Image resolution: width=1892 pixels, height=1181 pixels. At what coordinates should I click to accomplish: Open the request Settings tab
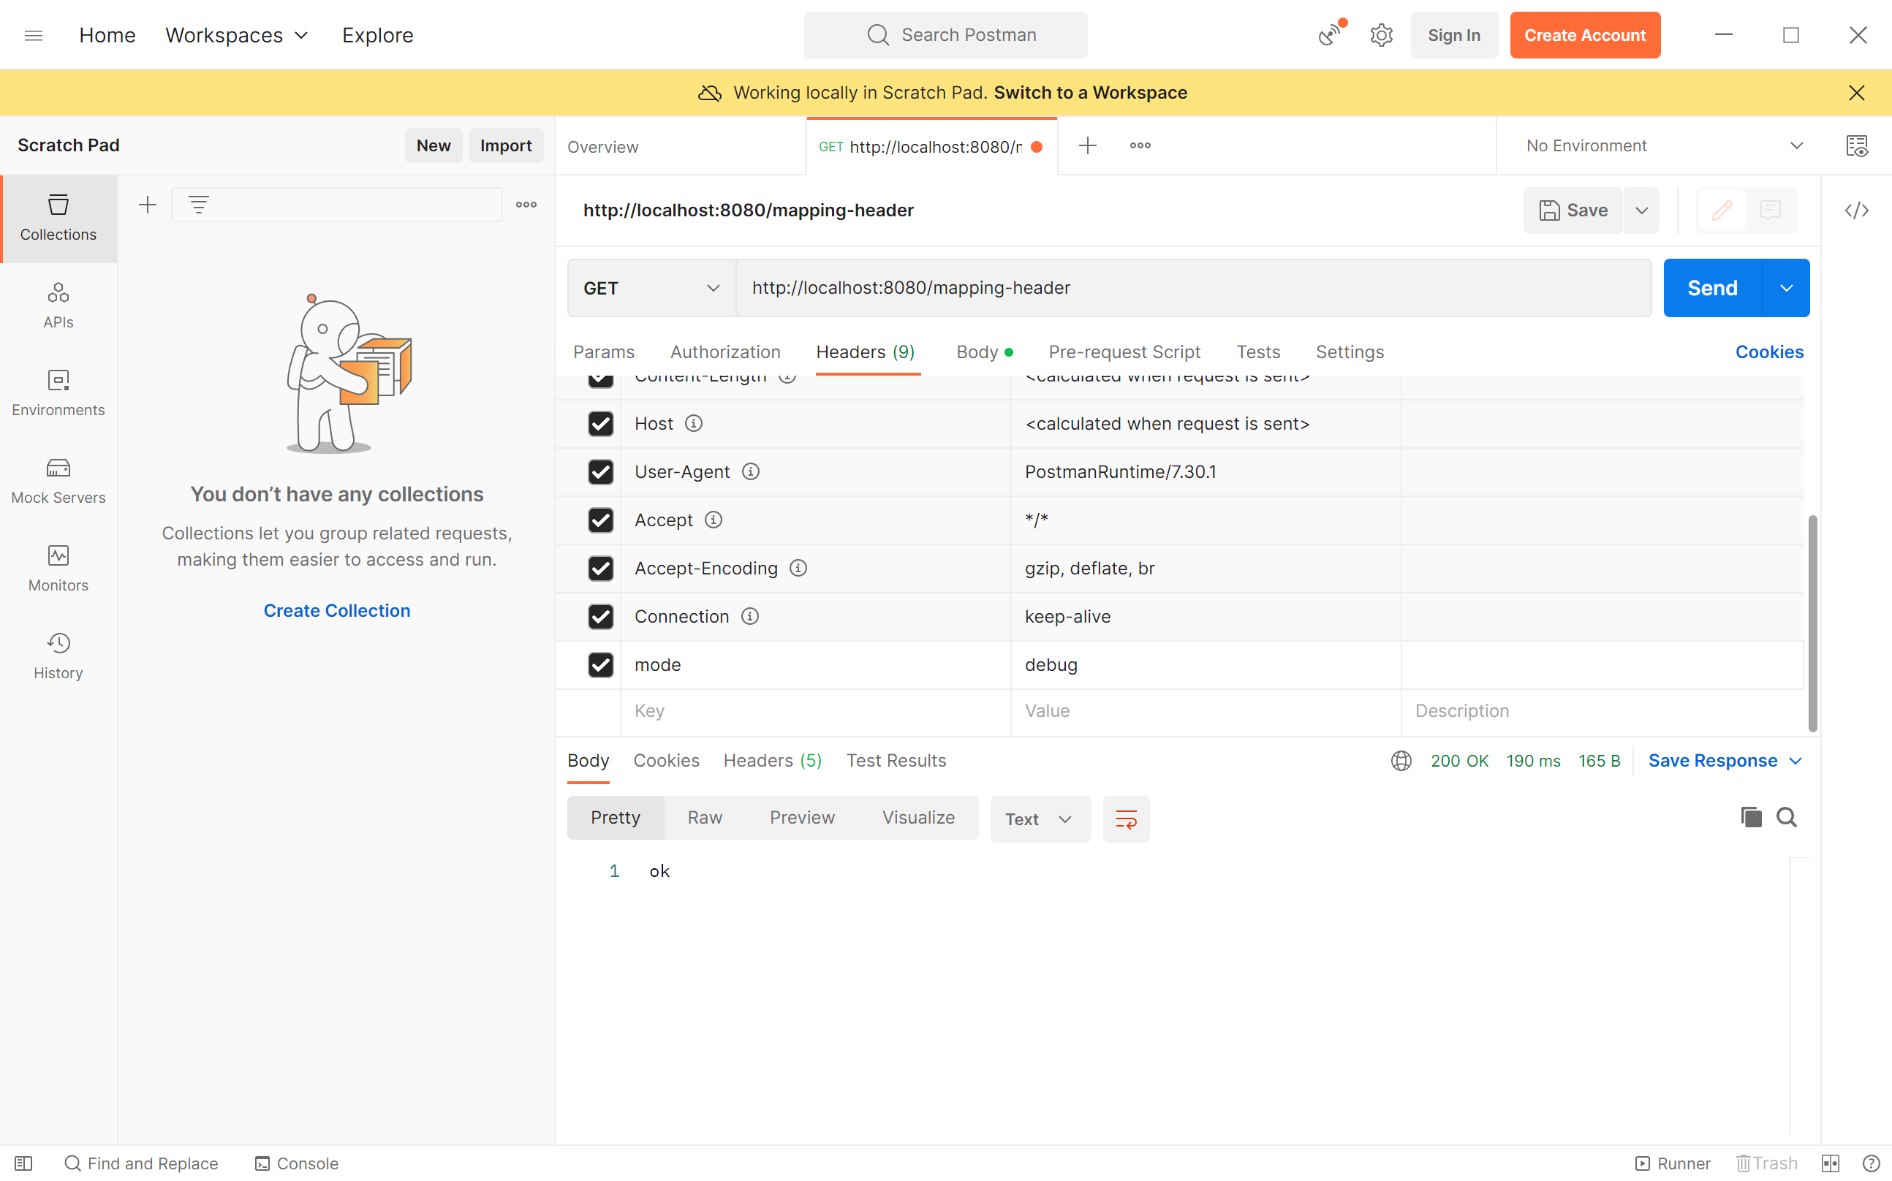[1349, 352]
